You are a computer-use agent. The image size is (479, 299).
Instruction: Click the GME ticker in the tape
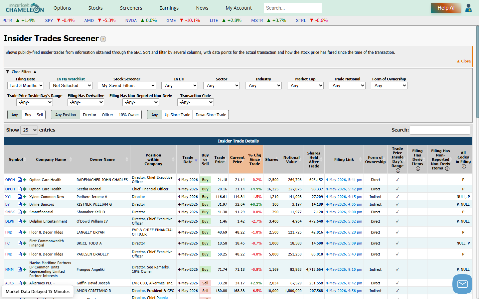[x=171, y=20]
